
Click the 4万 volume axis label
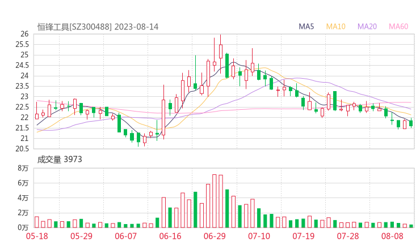[x=23, y=198]
